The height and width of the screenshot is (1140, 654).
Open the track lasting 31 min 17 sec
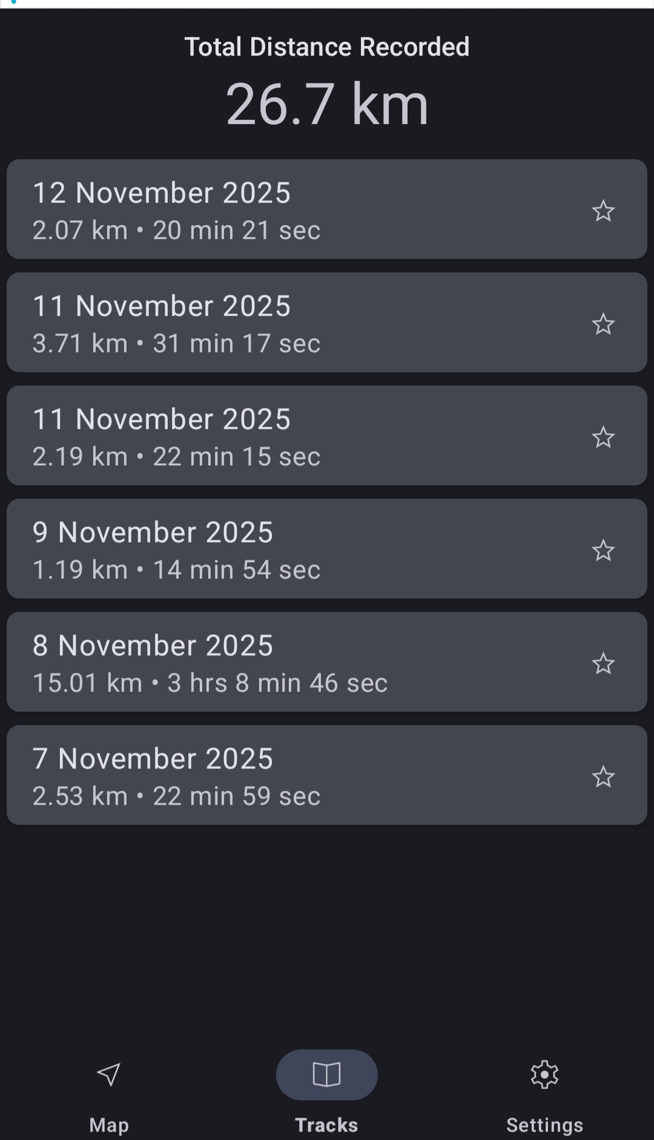tap(176, 344)
